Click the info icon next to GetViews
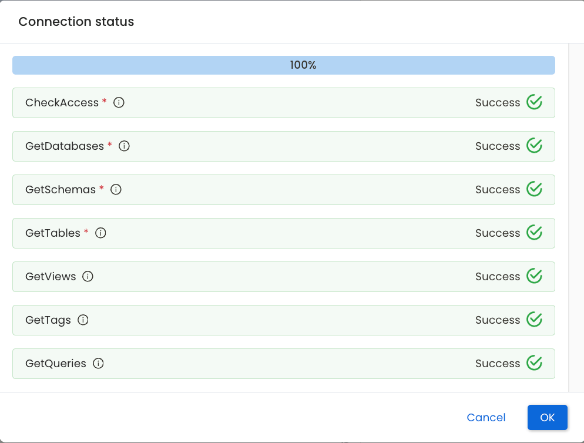Screen dimensions: 584x443 88,276
